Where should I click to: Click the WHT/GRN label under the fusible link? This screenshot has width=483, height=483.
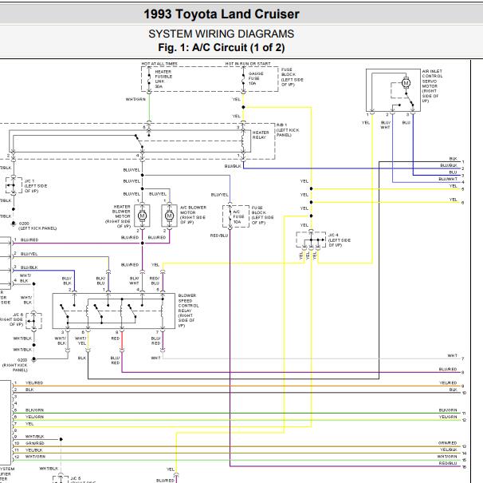coord(135,99)
